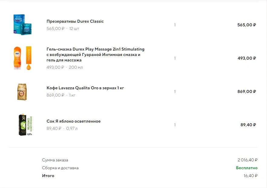Viewport: 267px width, 188px height.
Task: Click the 89,40 ₽ total for apple juice
Action: coord(248,125)
